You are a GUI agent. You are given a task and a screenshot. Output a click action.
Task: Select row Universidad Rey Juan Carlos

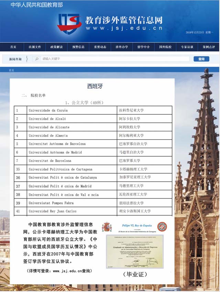(93, 211)
